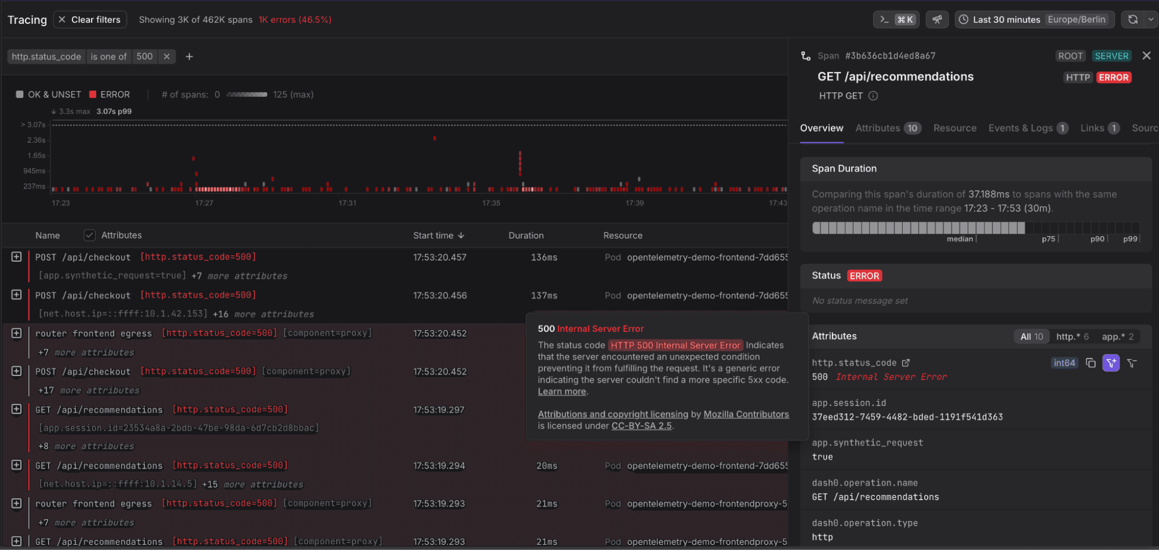The height and width of the screenshot is (550, 1159).
Task: Close the span details panel
Action: click(x=1146, y=56)
